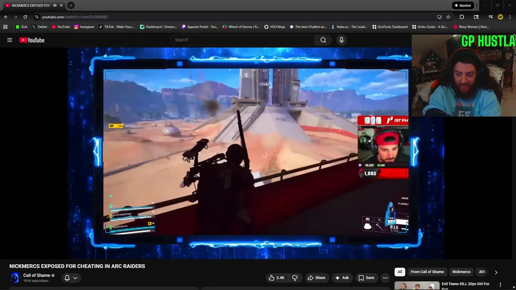Open the apps grid in bookmarks bar
The width and height of the screenshot is (516, 290).
tap(5, 27)
